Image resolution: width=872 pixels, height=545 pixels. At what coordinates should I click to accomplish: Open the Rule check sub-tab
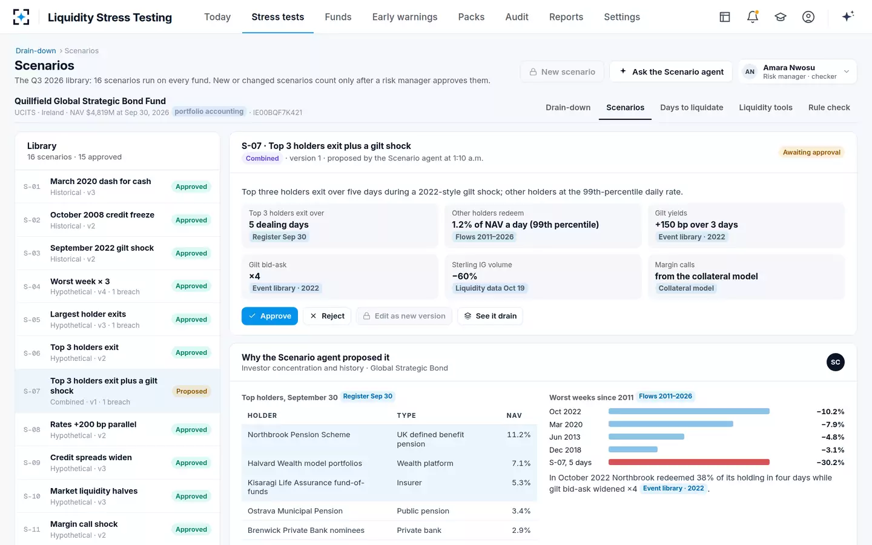[x=829, y=108]
